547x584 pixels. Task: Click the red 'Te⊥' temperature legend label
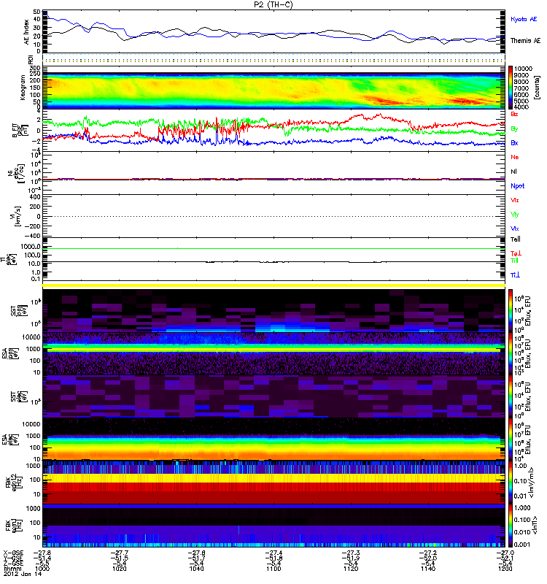pyautogui.click(x=516, y=253)
